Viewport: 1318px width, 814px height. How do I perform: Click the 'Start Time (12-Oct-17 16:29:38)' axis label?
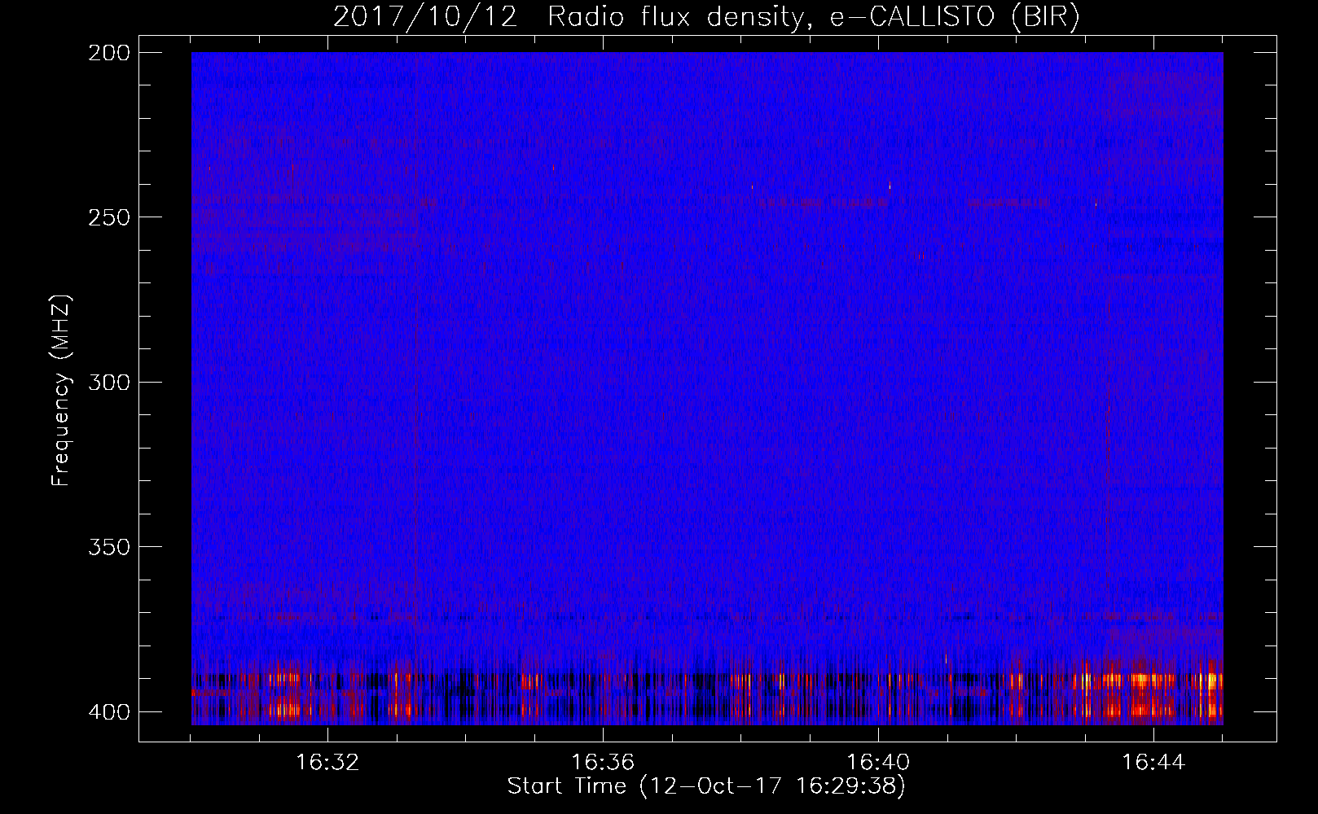click(706, 786)
